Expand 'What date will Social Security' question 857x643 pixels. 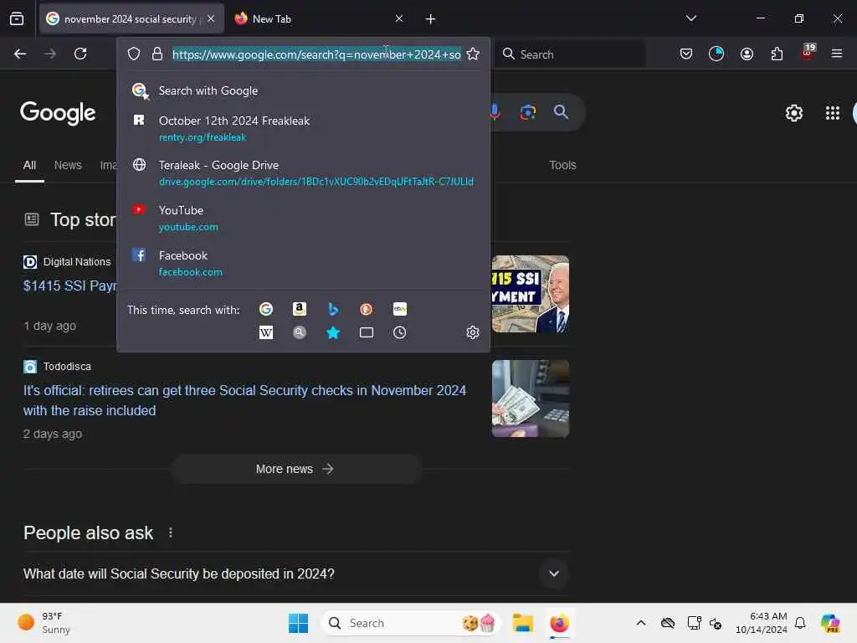554,574
